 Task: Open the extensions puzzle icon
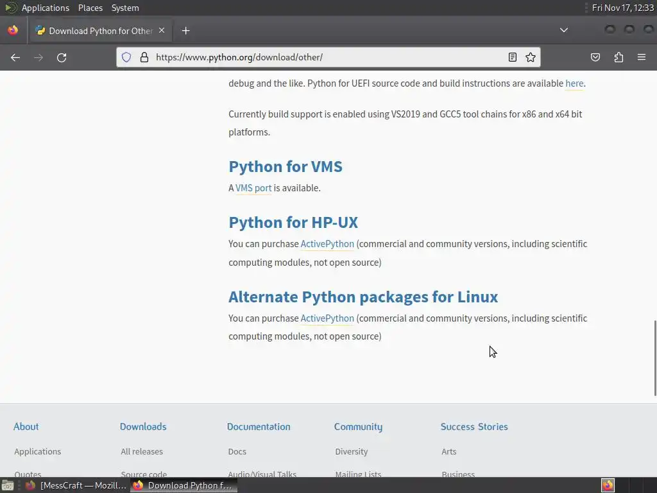[619, 57]
